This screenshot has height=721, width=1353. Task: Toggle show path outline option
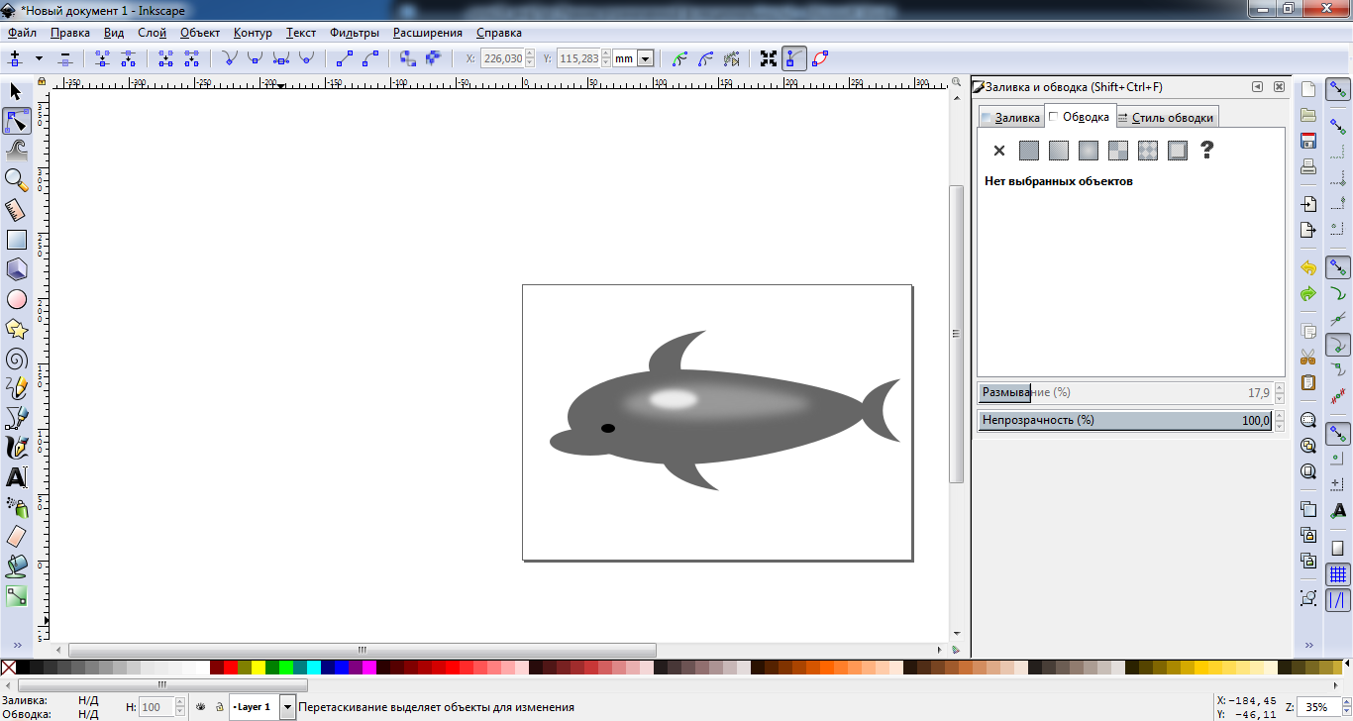pyautogui.click(x=820, y=58)
